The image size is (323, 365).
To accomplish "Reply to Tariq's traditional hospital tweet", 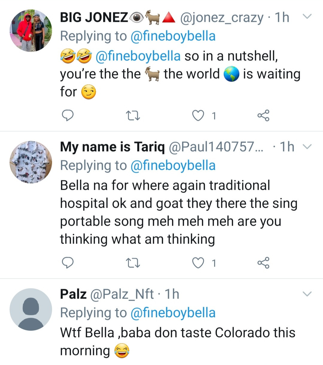I will [68, 263].
